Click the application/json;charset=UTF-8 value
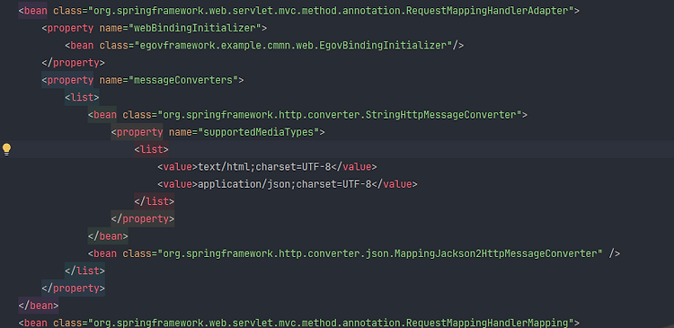674x328 pixels. 284,184
